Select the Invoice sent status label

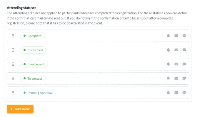pos(34,64)
